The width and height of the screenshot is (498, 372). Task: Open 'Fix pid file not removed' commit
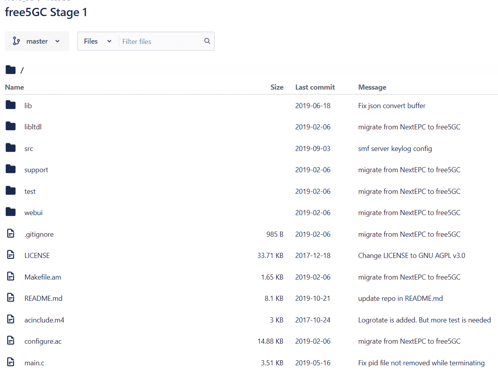[421, 363]
